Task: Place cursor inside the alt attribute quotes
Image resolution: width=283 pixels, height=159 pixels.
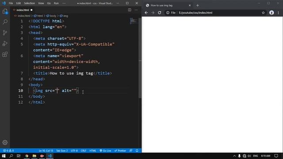Action: 74,91
